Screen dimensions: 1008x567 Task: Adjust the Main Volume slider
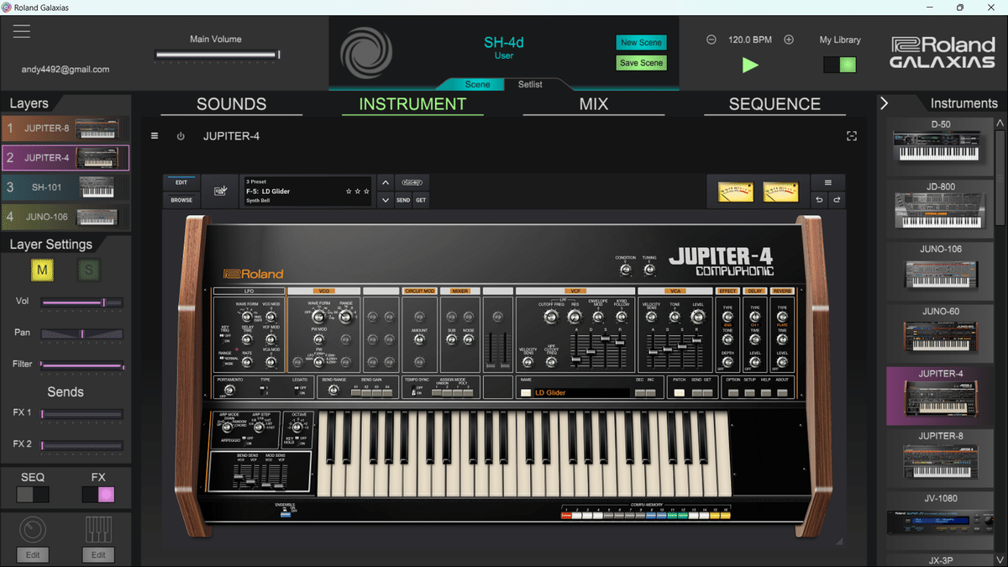[x=218, y=55]
